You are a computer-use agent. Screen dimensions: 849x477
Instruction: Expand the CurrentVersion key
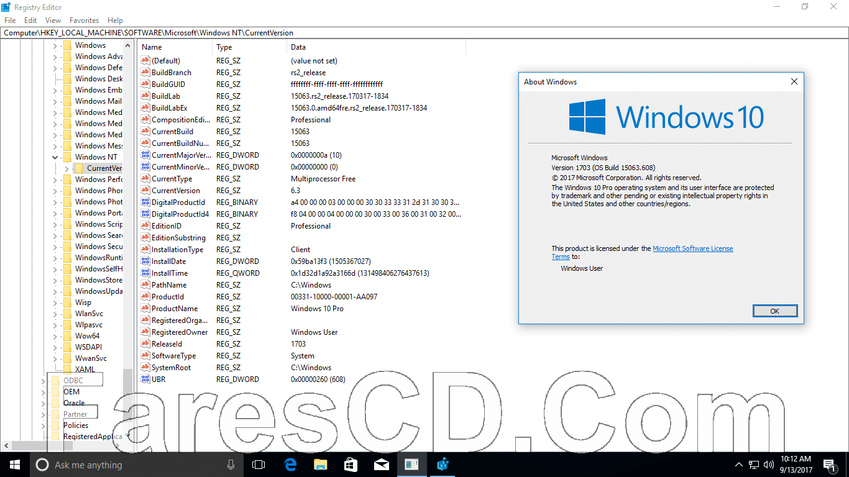67,168
